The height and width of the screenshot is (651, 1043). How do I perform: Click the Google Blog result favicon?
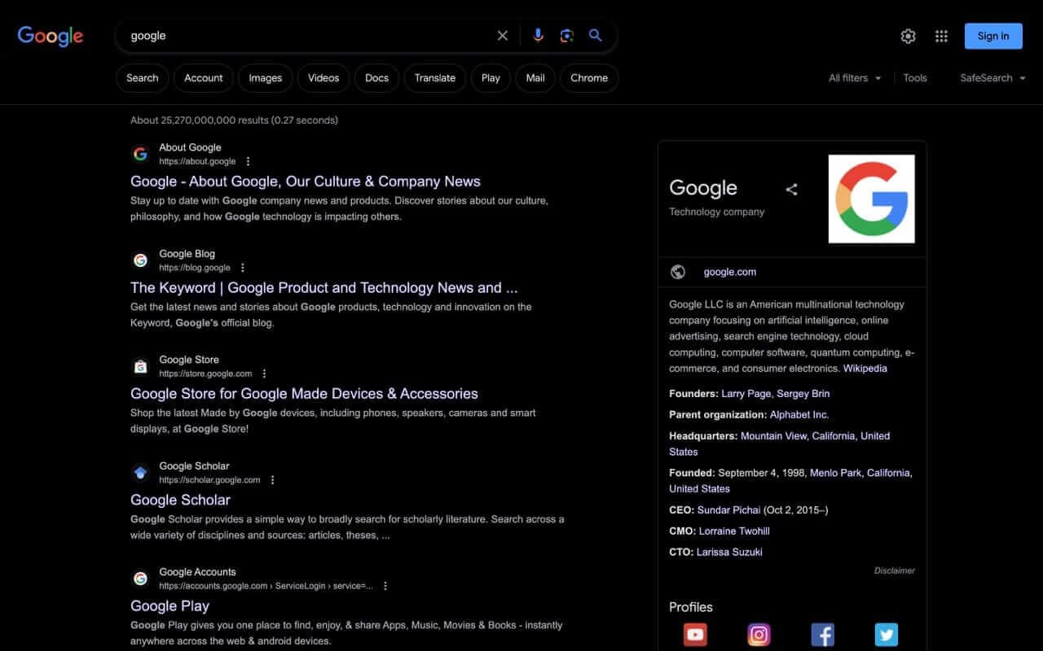pos(141,260)
